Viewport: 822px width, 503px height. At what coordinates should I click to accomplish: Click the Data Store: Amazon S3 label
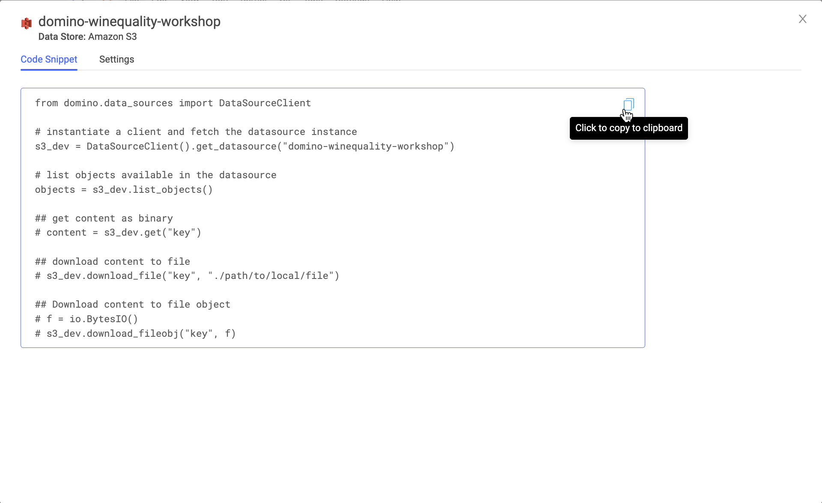[87, 37]
